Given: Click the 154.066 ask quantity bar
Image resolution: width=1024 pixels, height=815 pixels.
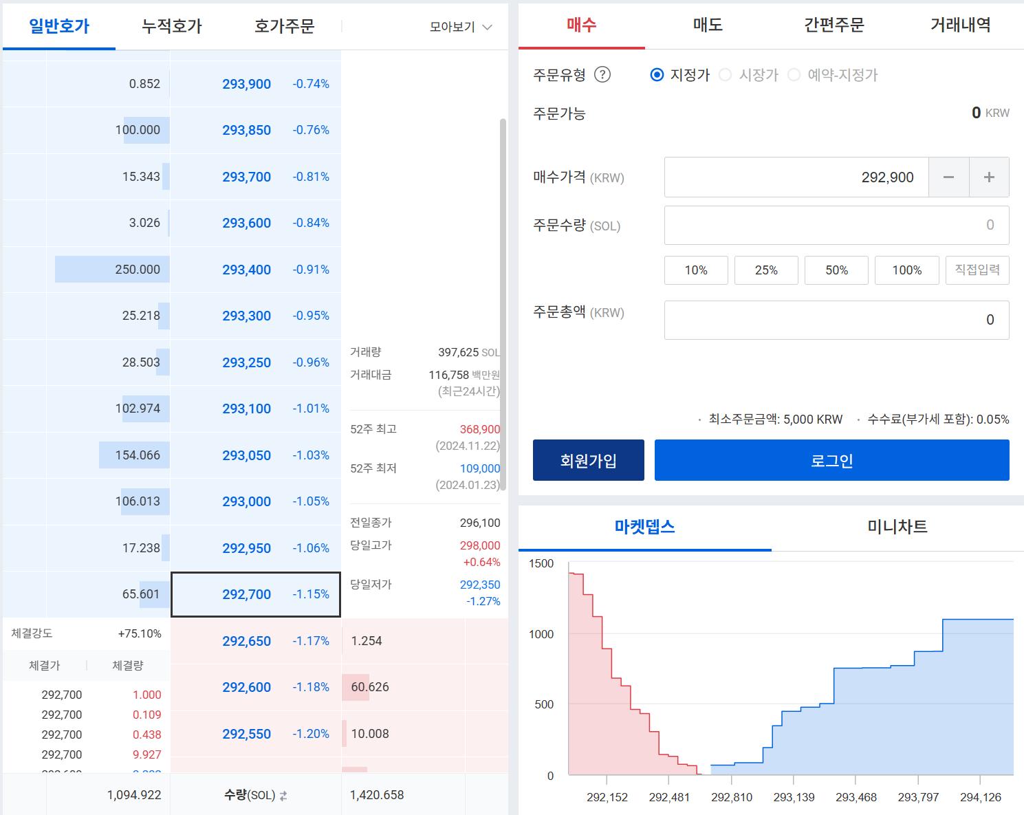Looking at the screenshot, I should [134, 455].
